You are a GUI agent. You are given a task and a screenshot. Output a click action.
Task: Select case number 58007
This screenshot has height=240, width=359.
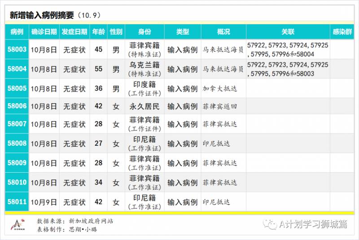click(17, 124)
